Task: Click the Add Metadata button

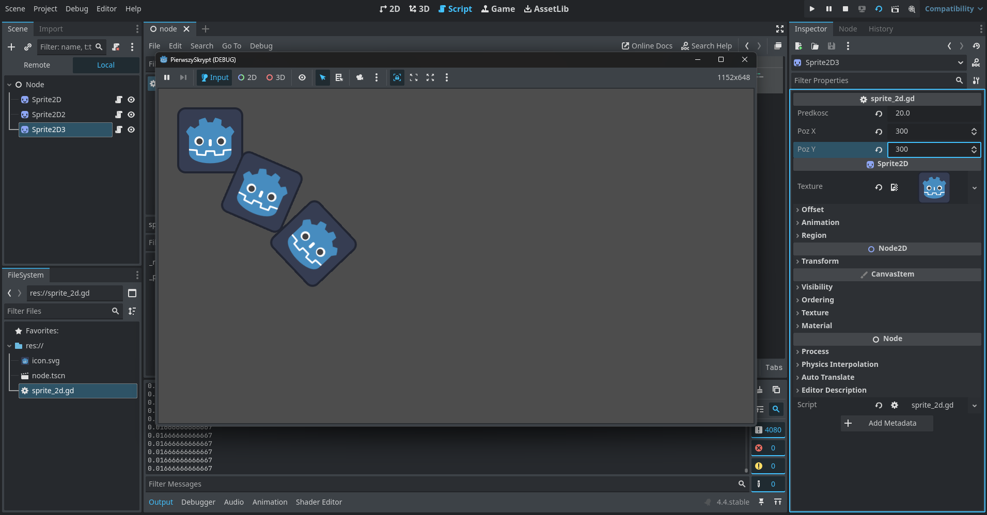Action: tap(887, 423)
